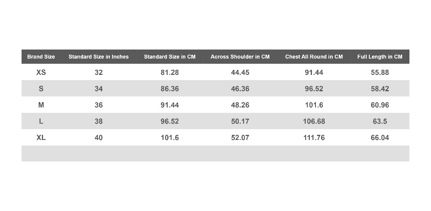Select the 32 inches value
Viewport: 431px width, 211px height.
(98, 72)
